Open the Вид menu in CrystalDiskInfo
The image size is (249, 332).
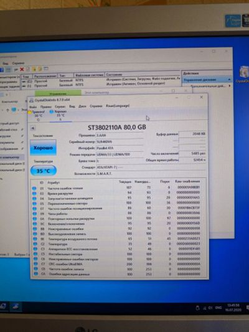[72, 106]
